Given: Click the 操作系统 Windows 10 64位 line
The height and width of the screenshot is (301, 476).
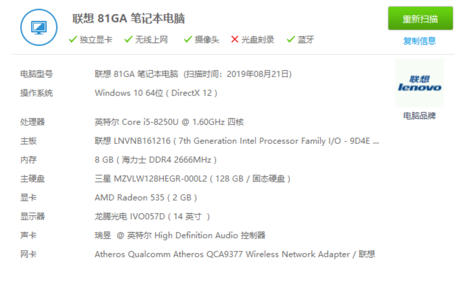Looking at the screenshot, I should (x=156, y=93).
